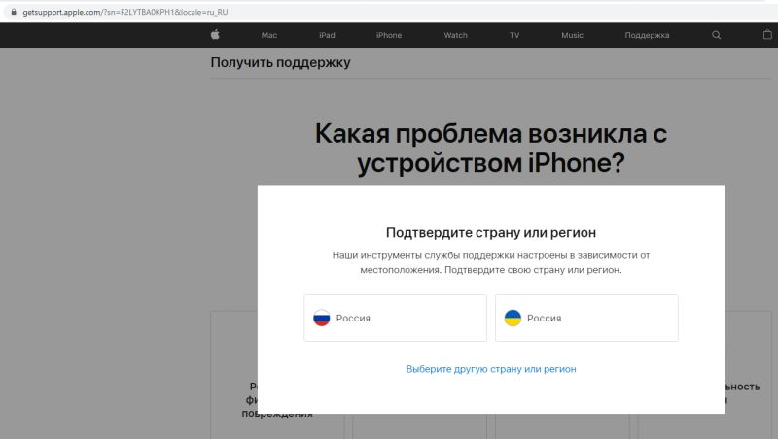Open the TV menu item
This screenshot has width=778, height=439.
(x=514, y=35)
